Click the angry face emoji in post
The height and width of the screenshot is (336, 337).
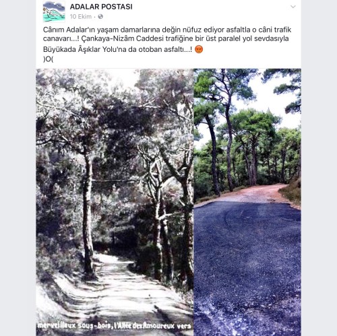click(199, 49)
